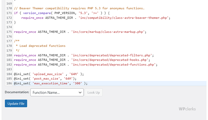Place cursor on max_execution_time ini_set line
The image size is (208, 120).
point(51,83)
